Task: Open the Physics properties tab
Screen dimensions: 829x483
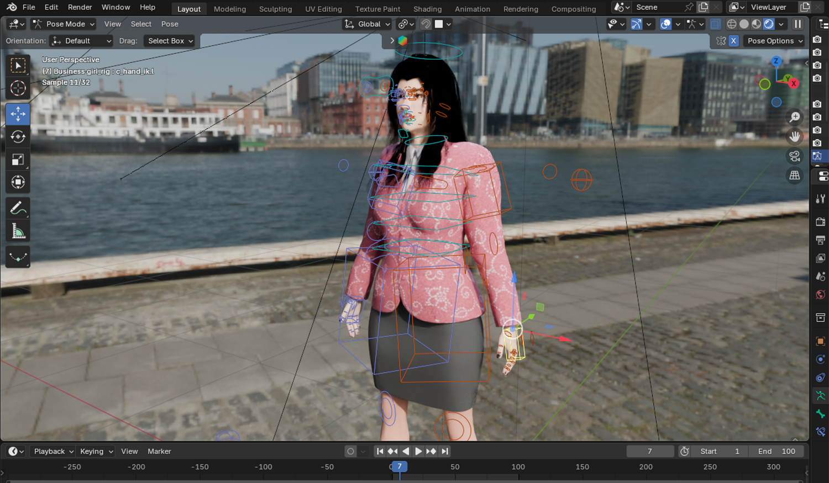Action: tap(821, 359)
